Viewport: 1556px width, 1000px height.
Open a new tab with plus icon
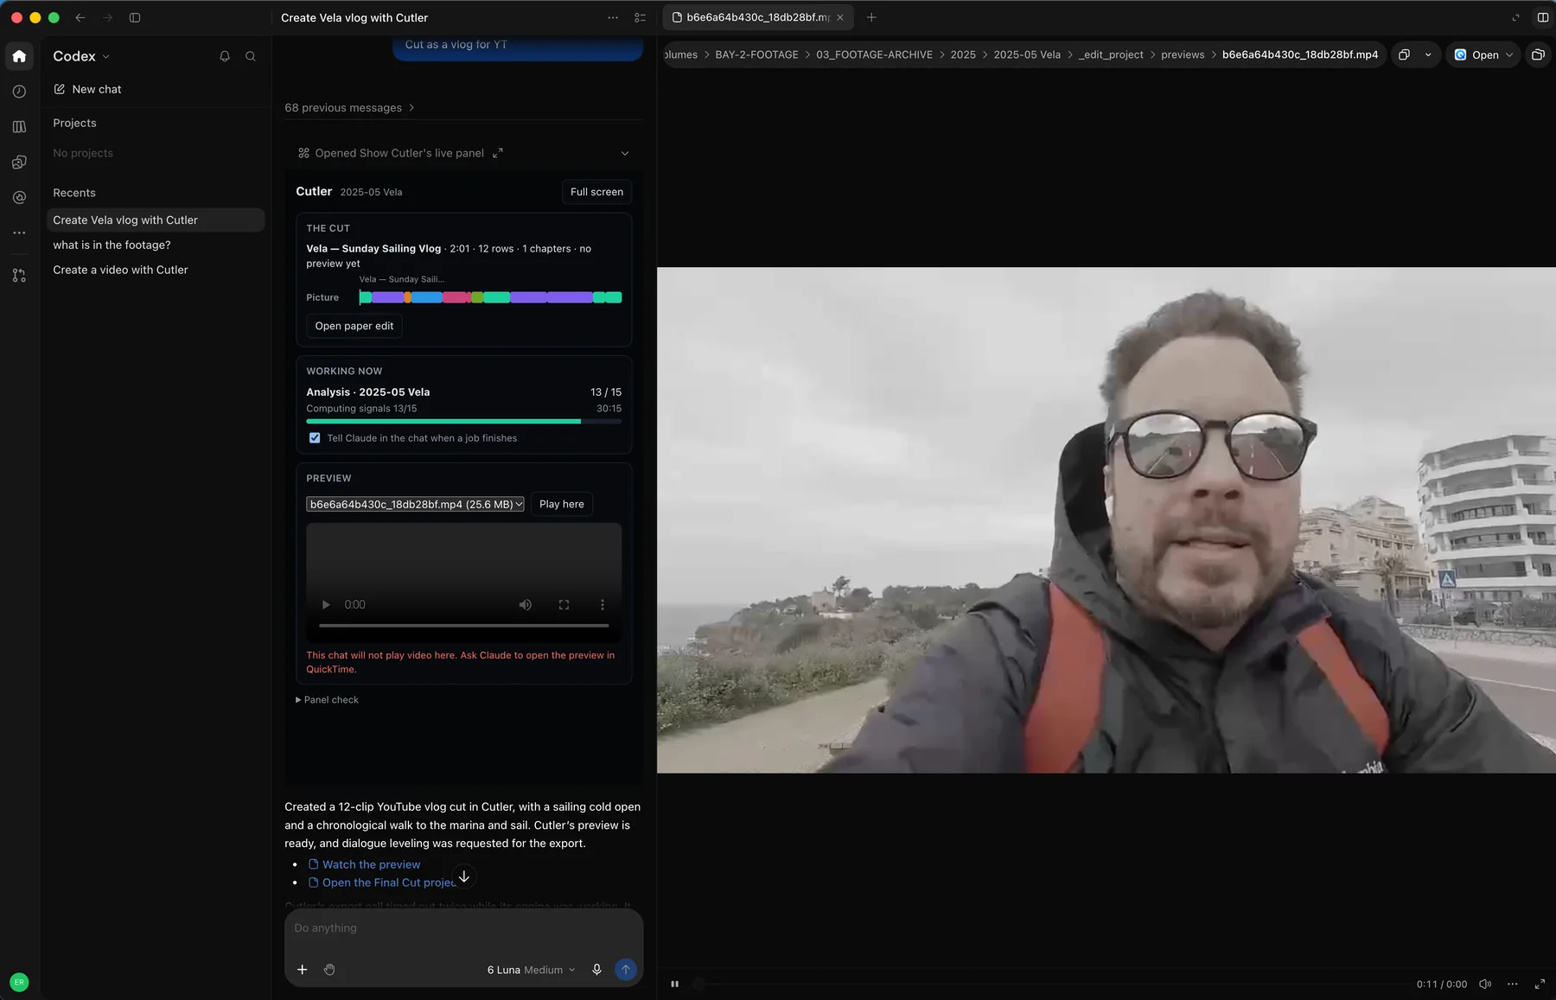[871, 17]
